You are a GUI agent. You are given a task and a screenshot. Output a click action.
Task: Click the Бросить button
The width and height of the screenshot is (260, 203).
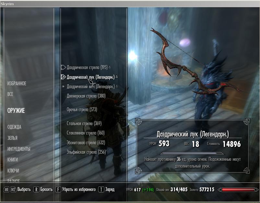point(46,189)
